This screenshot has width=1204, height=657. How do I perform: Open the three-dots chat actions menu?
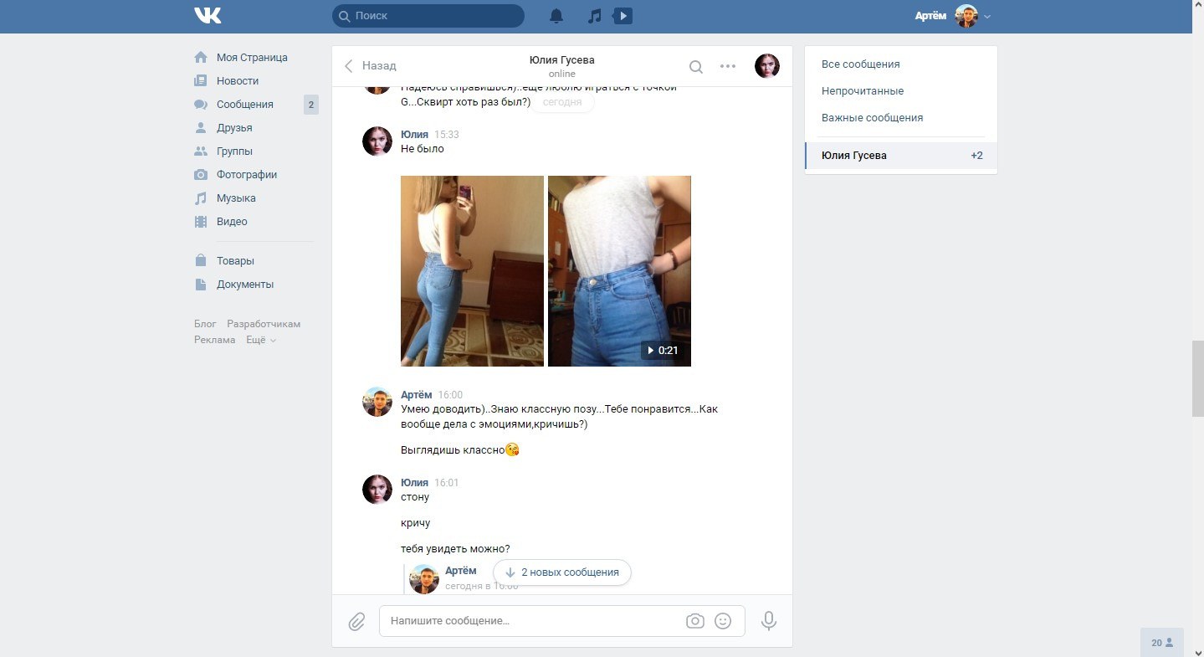point(728,66)
